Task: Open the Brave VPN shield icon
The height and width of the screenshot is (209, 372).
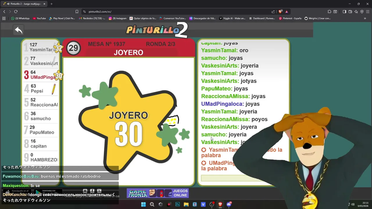Action: tap(362, 12)
